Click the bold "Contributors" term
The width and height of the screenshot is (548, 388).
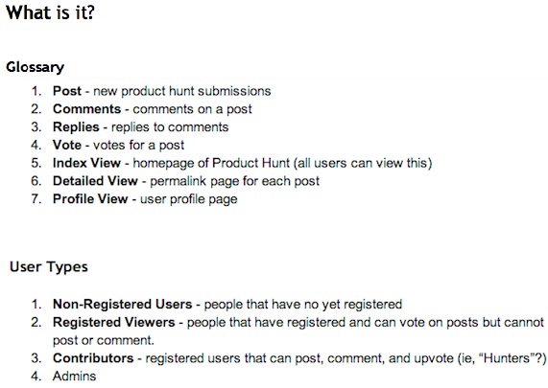tap(93, 358)
